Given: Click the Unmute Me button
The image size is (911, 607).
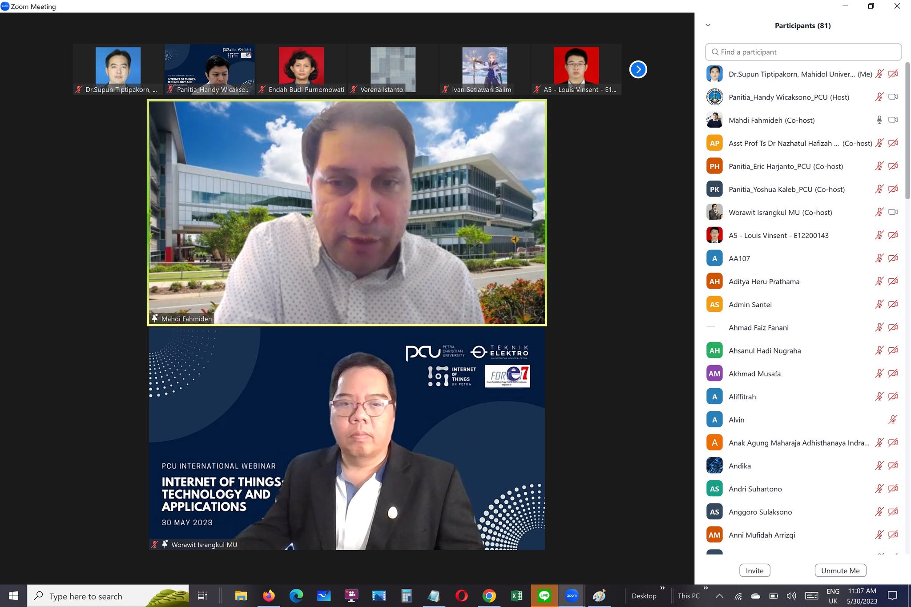Looking at the screenshot, I should 840,571.
